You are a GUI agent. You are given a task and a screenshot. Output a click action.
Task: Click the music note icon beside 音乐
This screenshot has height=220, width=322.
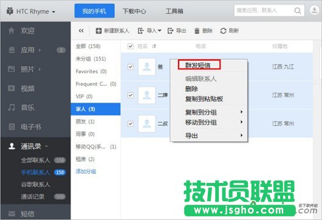(12, 108)
